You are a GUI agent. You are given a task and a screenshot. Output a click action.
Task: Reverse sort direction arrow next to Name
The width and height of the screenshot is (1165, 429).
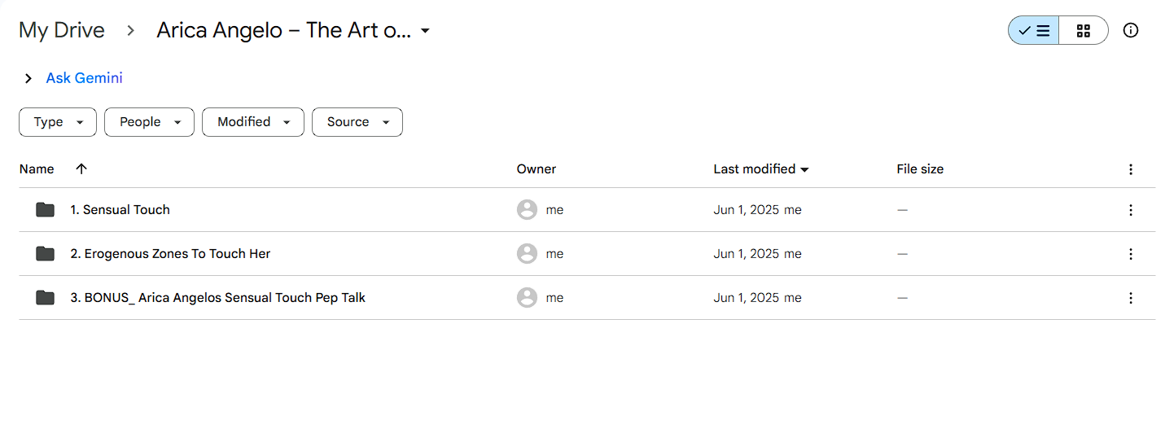pyautogui.click(x=81, y=169)
